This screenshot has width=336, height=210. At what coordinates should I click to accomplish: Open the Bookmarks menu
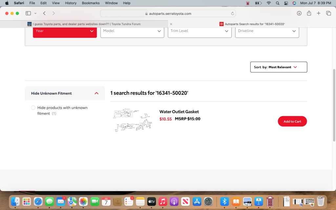[x=91, y=3]
